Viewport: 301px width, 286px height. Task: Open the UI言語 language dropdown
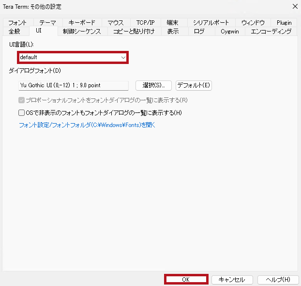[73, 57]
